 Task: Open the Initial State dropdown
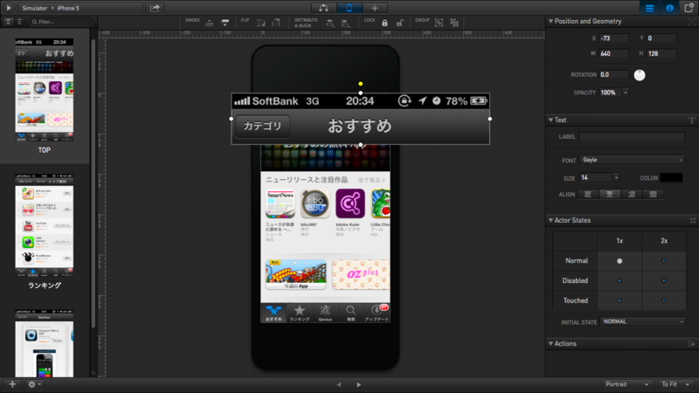[x=643, y=321]
